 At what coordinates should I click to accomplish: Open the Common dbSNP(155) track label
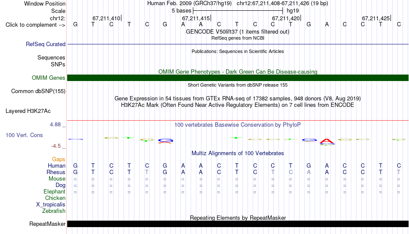pos(38,91)
